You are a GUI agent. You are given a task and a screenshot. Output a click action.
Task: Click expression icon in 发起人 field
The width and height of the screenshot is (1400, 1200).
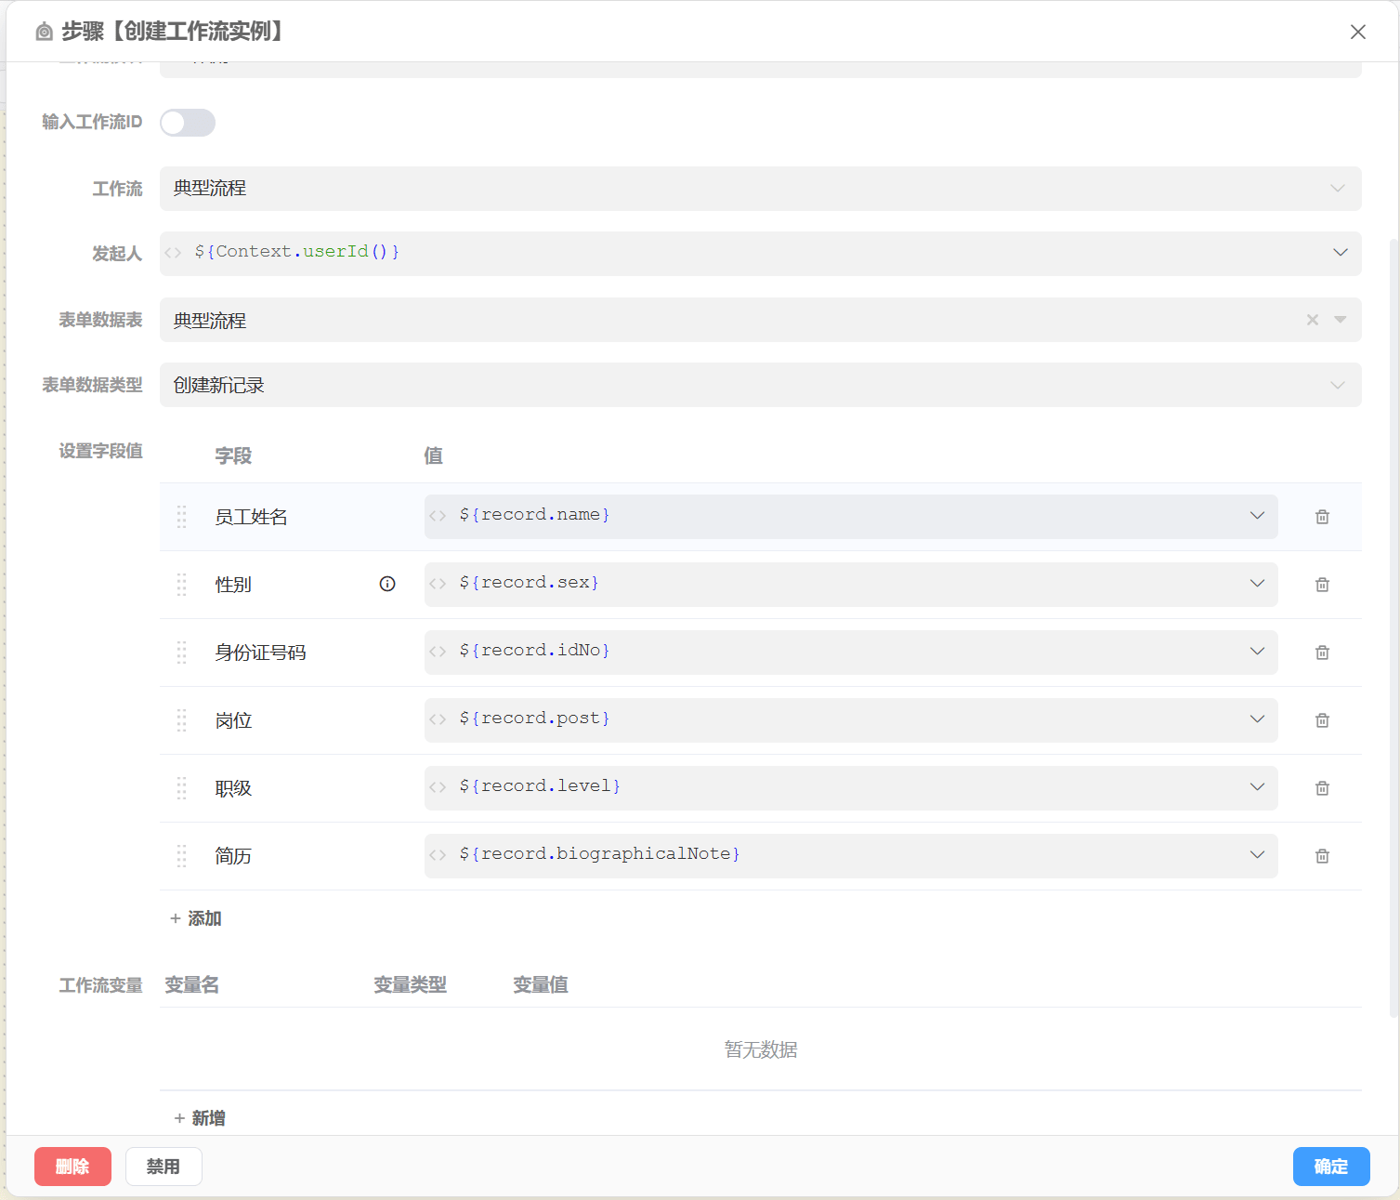[173, 253]
